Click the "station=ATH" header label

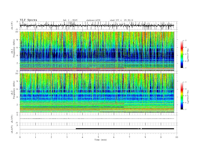93,20
